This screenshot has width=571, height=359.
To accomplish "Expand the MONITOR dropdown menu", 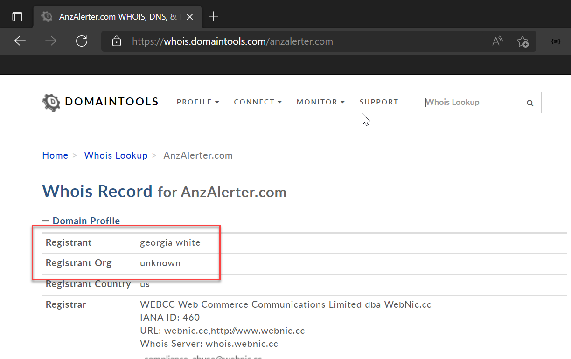I will [x=320, y=102].
